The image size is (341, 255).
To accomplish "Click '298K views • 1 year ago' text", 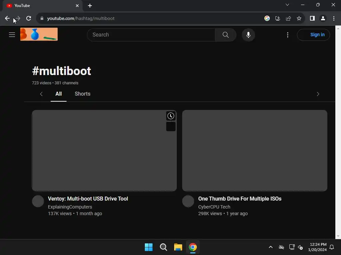I will click(223, 213).
